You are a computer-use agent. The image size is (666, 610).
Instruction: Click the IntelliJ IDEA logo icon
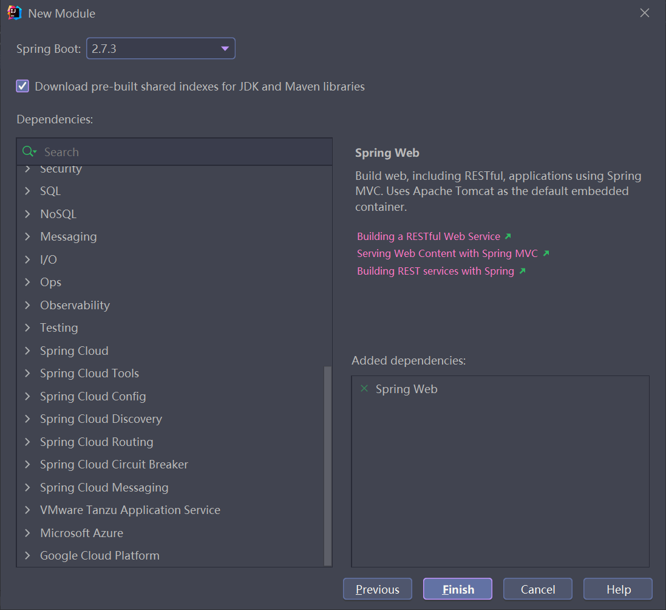[x=15, y=13]
